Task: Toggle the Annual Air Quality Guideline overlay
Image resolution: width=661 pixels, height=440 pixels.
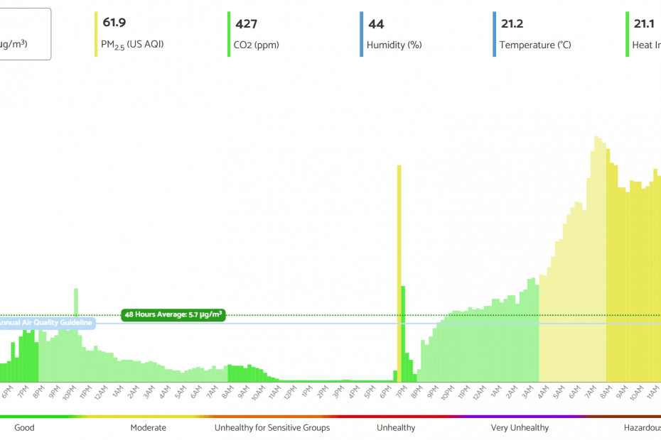Action: click(x=46, y=323)
